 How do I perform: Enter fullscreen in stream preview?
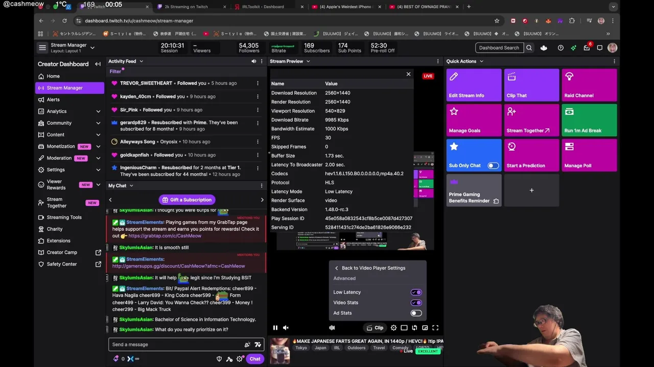[435, 328]
